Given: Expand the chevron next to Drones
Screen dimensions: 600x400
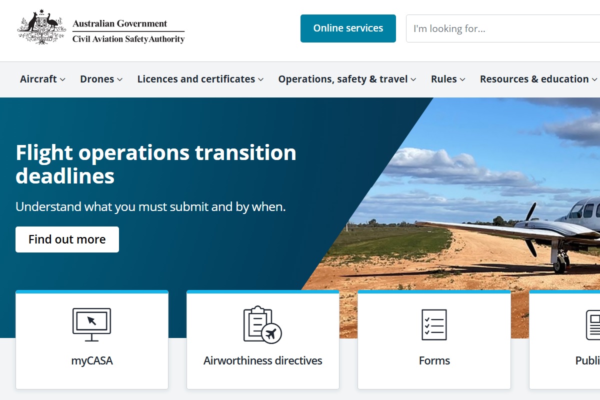Looking at the screenshot, I should [x=120, y=79].
